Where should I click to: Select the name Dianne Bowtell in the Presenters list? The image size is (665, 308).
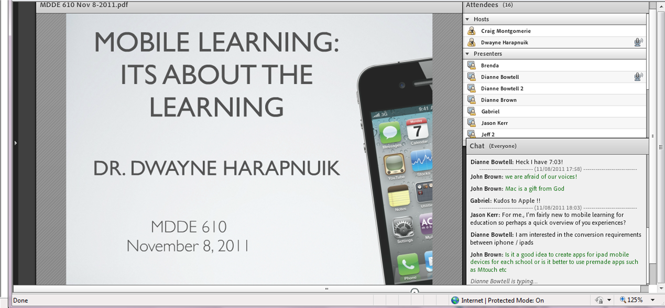click(500, 77)
